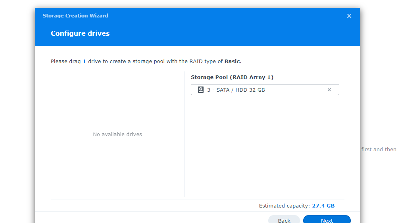Proceed with the Next button
Viewport: 398px width, 223px height.
pos(327,220)
